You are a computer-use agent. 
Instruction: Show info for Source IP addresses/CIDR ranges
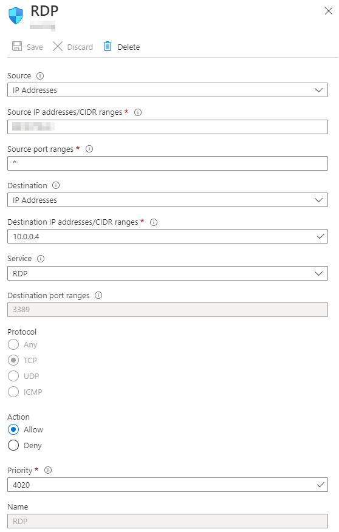point(138,112)
